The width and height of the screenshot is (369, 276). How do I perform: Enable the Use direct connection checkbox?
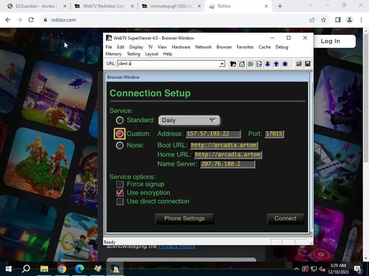(120, 202)
